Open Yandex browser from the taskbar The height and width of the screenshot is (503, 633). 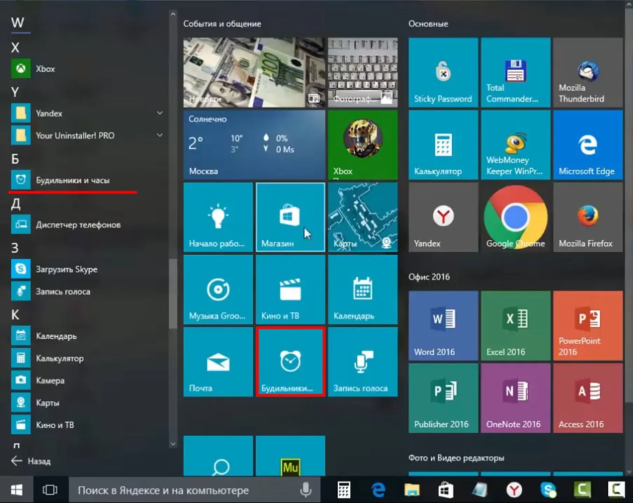click(514, 490)
